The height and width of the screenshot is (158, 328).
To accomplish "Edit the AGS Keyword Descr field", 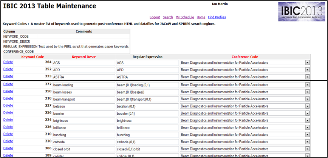I will pyautogui.click(x=84, y=63).
